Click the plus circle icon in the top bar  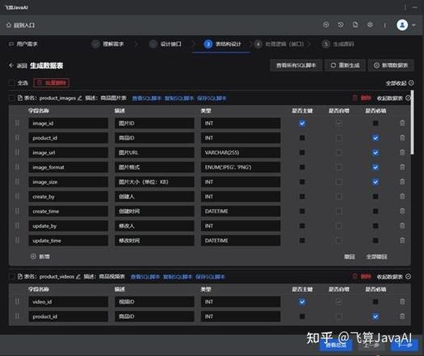pyautogui.click(x=326, y=25)
